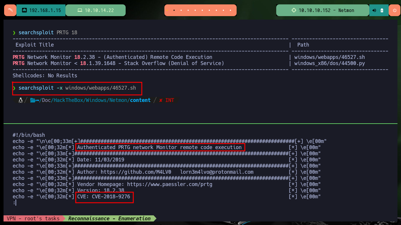401x225 pixels.
Task: Click the power button icon
Action: [394, 10]
